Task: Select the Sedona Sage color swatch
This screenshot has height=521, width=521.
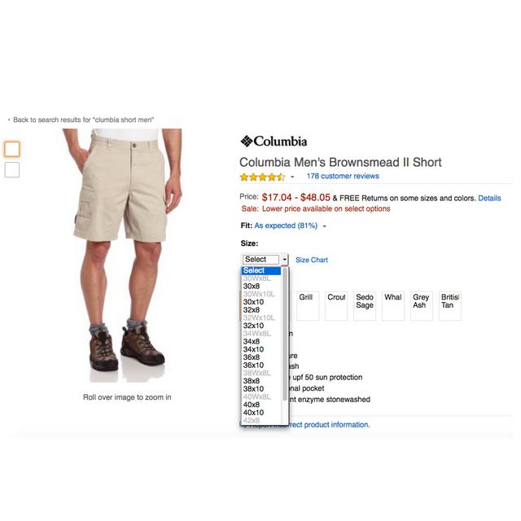Action: pos(365,306)
